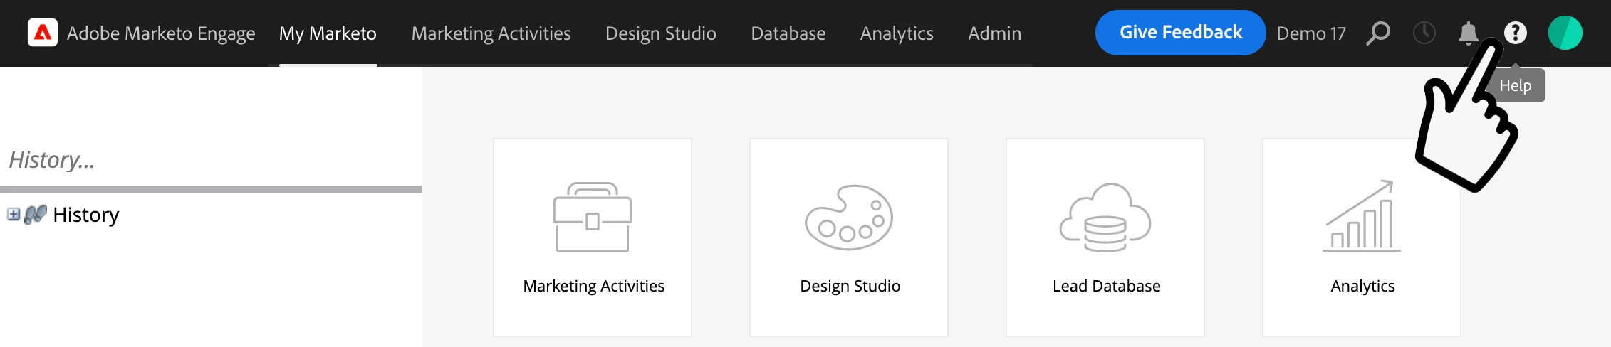Select the History tree label

click(85, 215)
